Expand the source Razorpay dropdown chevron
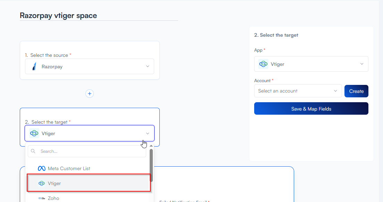The height and width of the screenshot is (202, 383). click(x=148, y=67)
